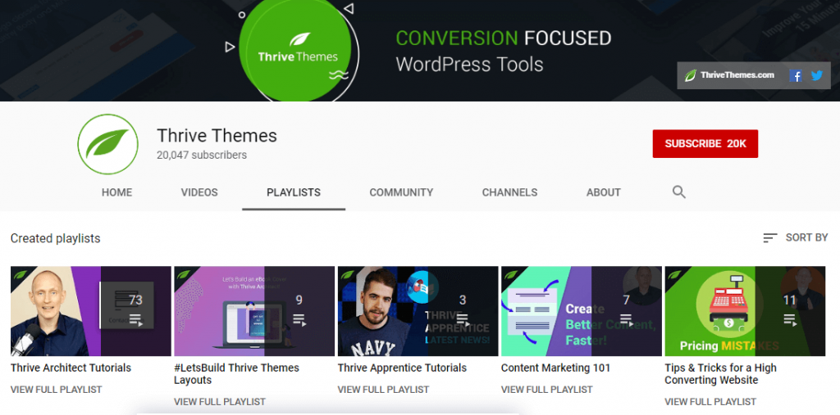Open the Pricing Mistakes thumbnail
This screenshot has height=415, width=840.
(745, 311)
